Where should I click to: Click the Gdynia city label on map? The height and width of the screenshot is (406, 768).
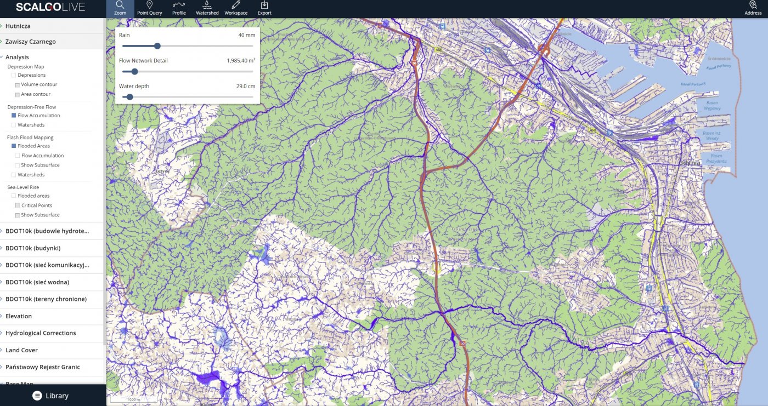(690, 163)
